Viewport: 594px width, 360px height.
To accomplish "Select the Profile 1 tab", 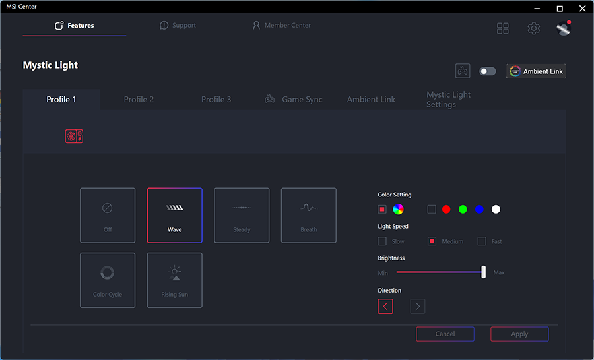I will [x=61, y=100].
